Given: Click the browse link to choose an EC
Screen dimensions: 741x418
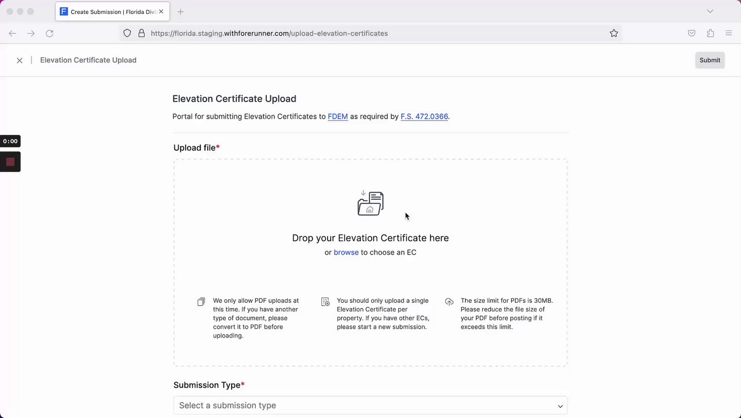Looking at the screenshot, I should tap(346, 252).
